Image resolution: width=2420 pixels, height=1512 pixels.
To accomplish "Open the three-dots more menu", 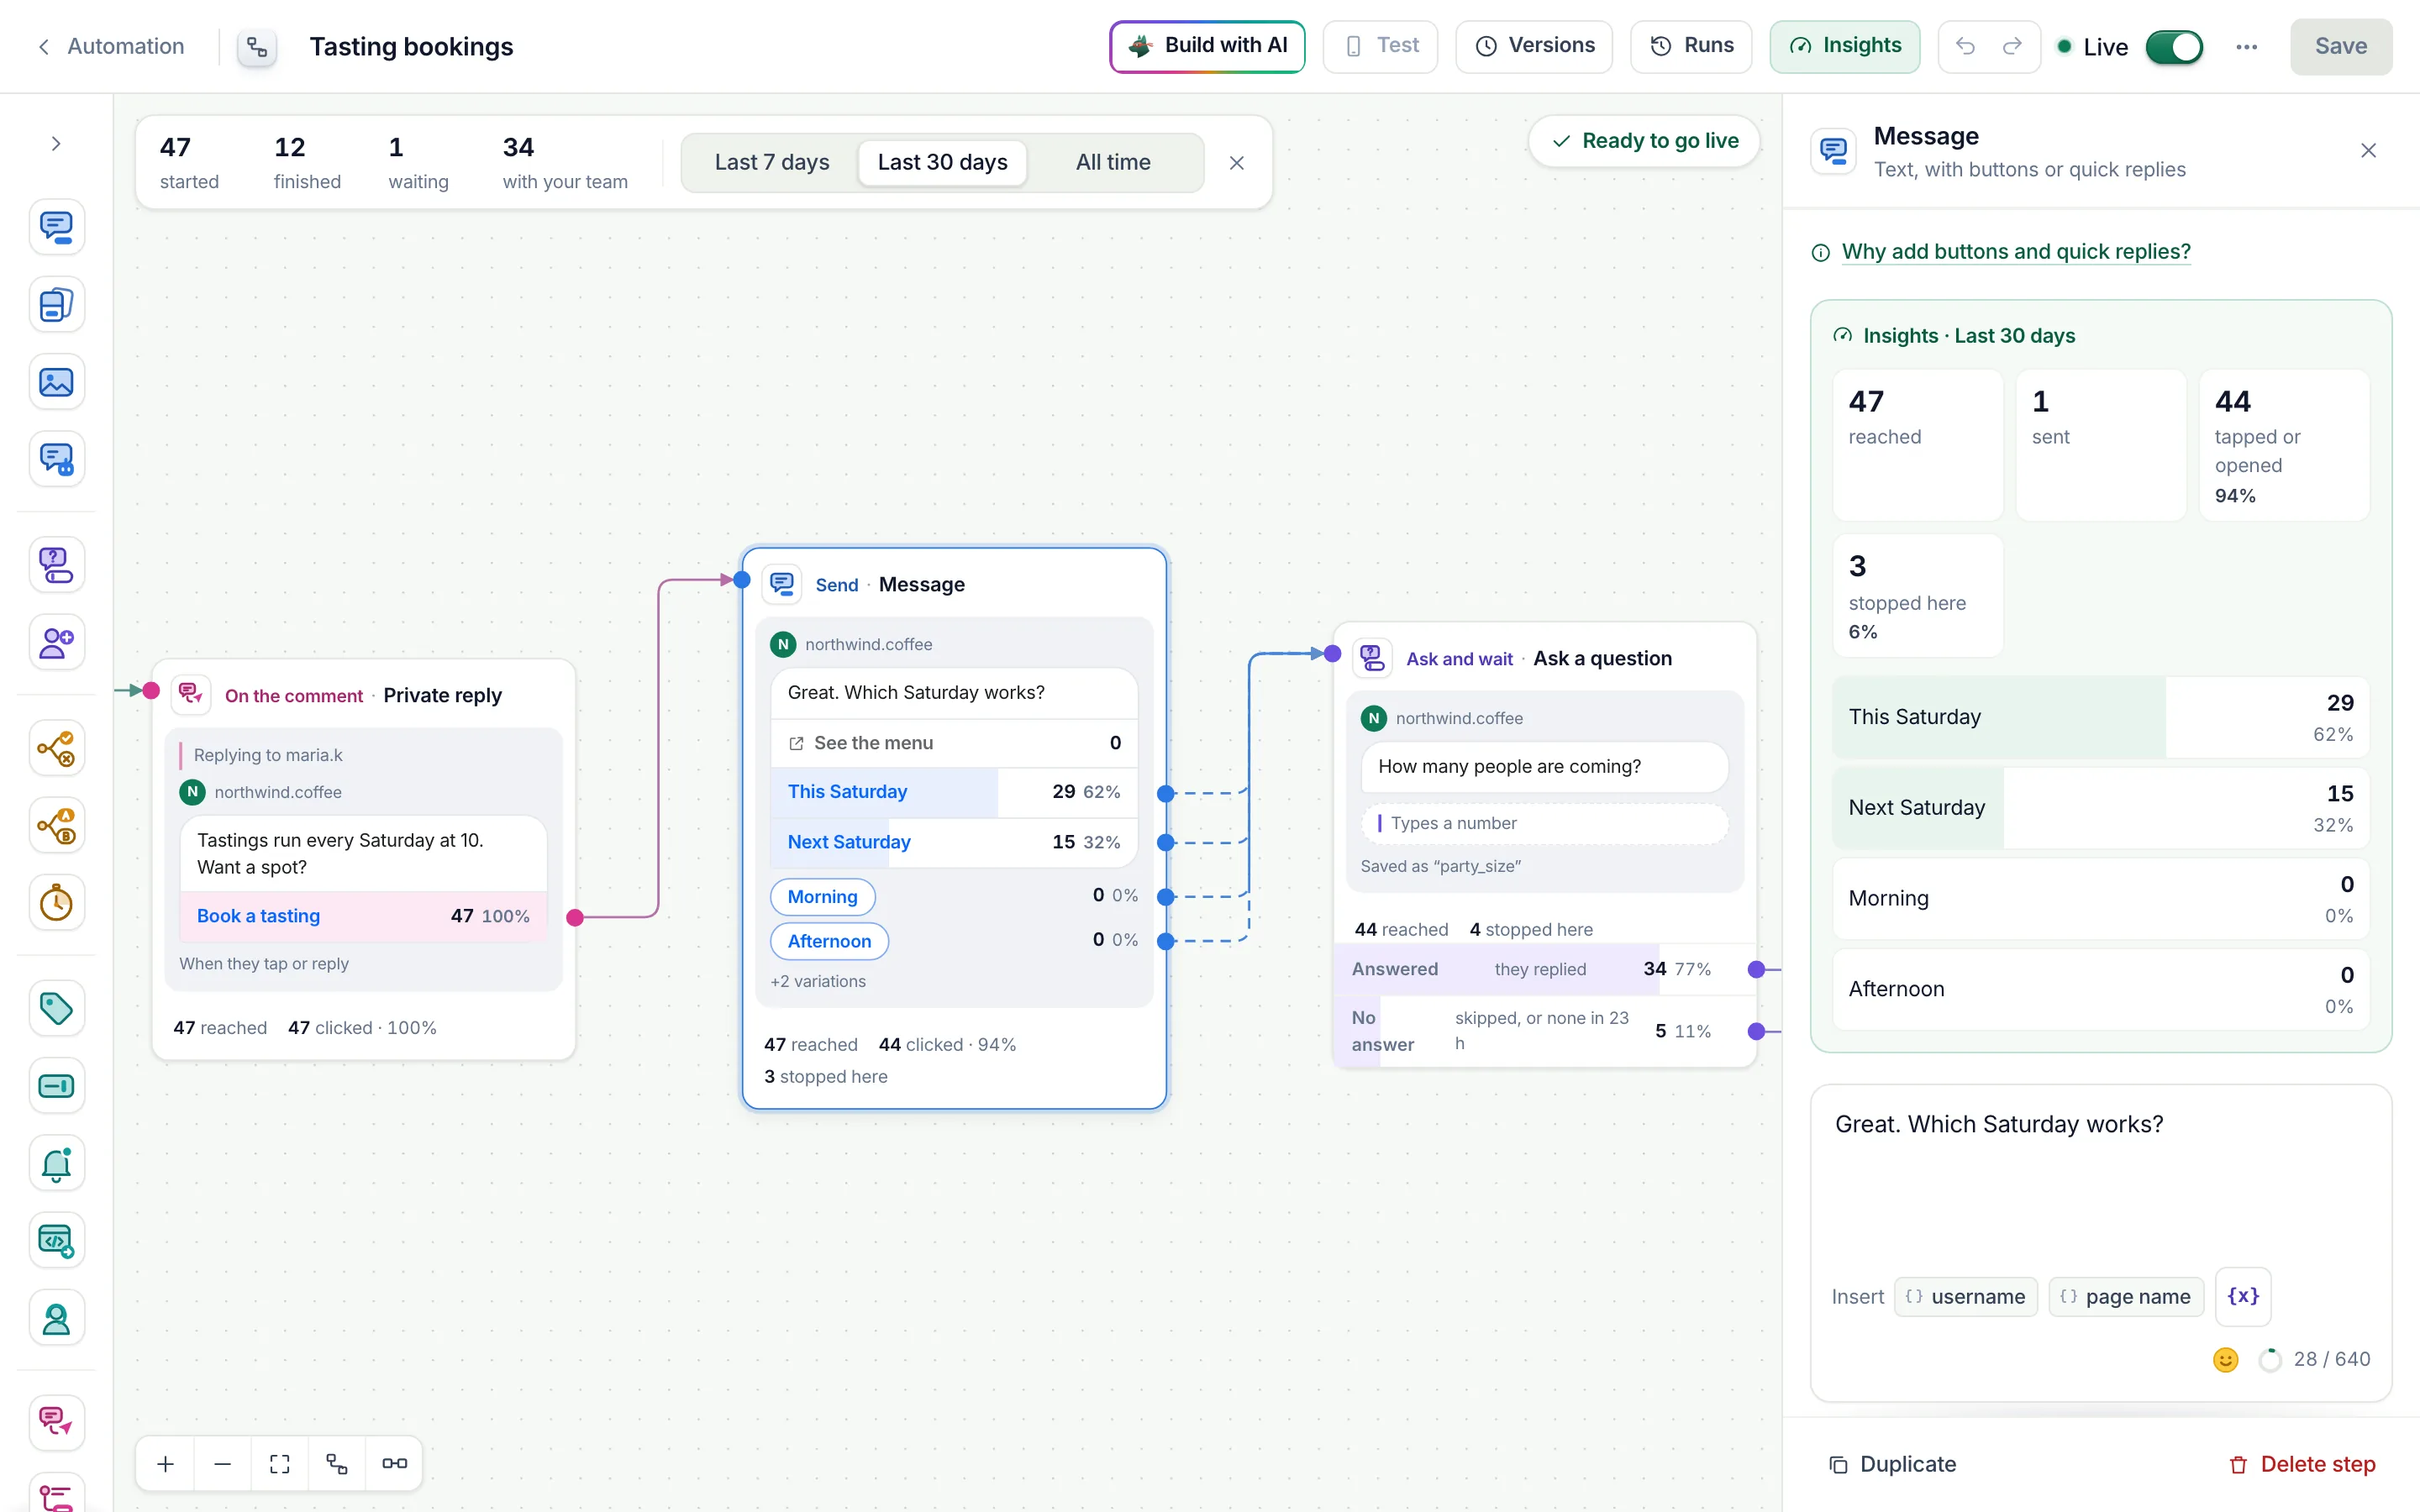I will coord(2246,47).
